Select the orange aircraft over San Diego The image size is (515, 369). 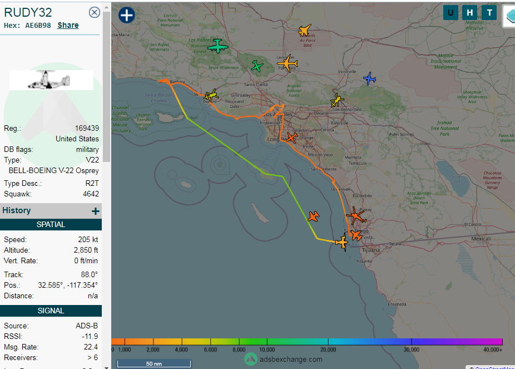(356, 235)
